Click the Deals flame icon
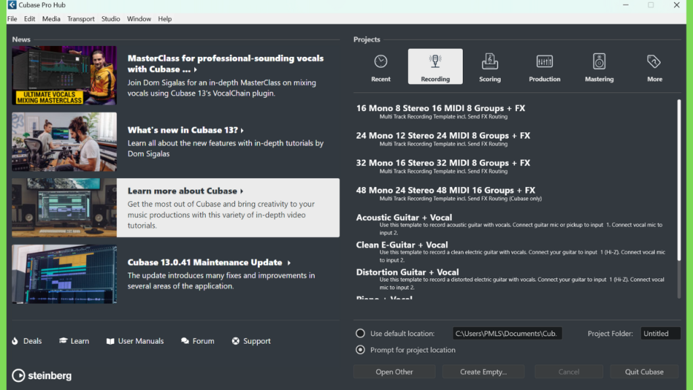Viewport: 693px width, 390px height. pos(15,341)
